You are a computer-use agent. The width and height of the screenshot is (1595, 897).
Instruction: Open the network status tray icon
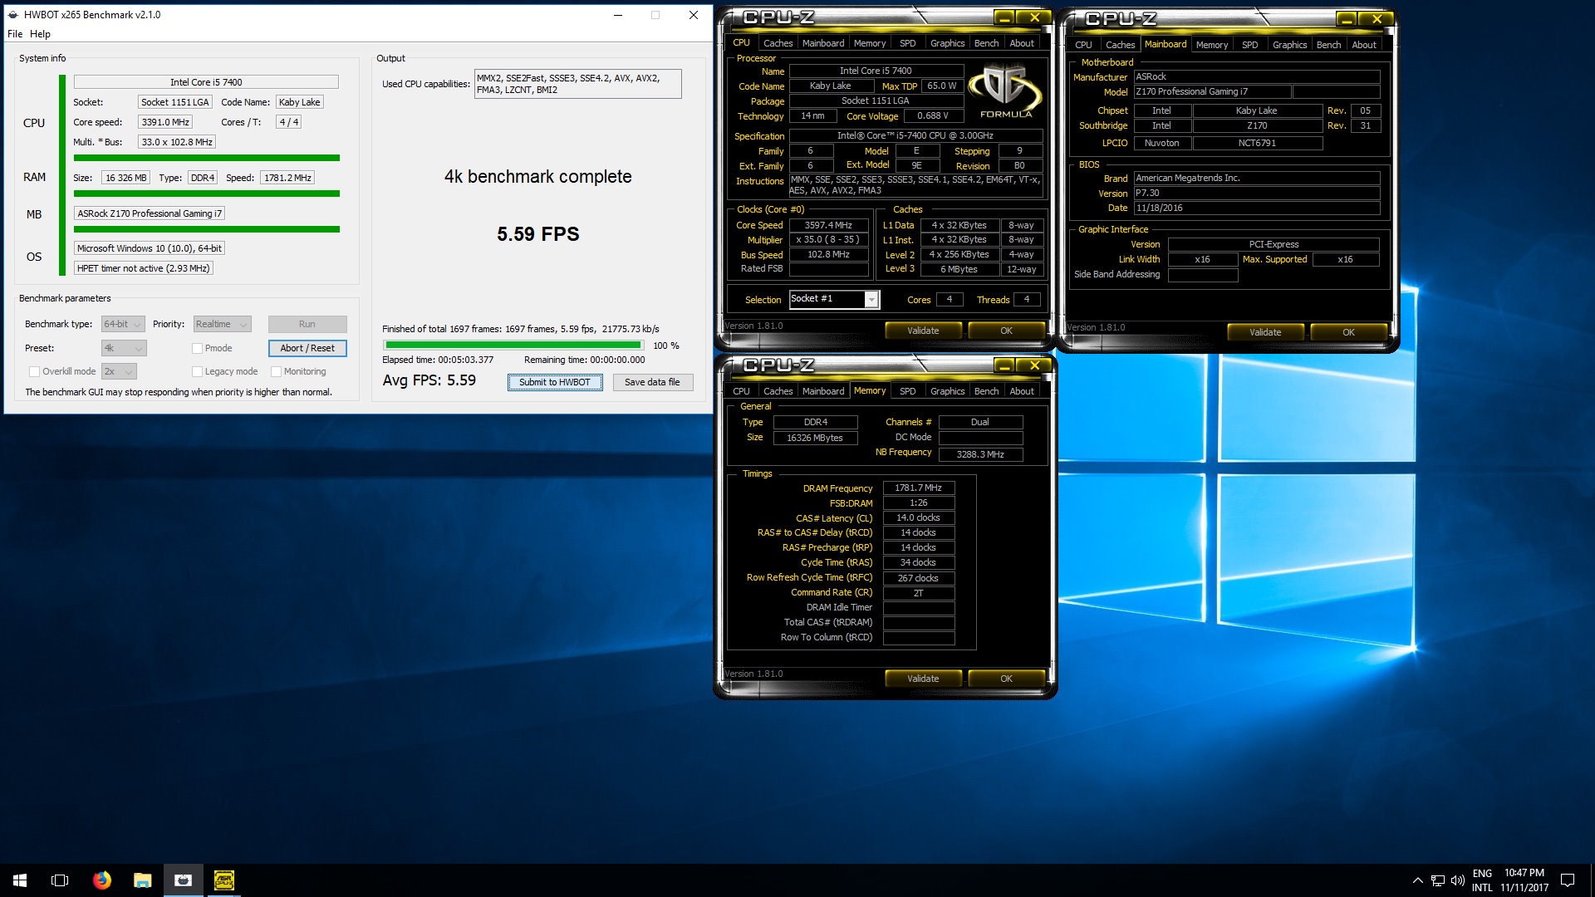pyautogui.click(x=1437, y=880)
